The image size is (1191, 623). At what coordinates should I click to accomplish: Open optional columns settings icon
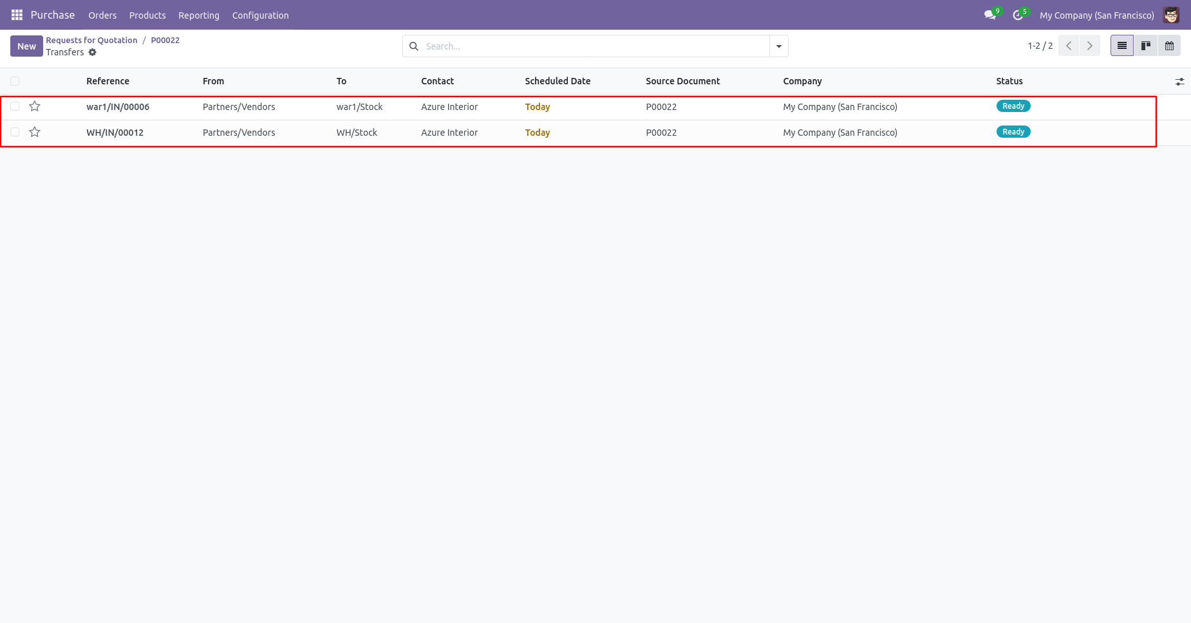point(1179,82)
